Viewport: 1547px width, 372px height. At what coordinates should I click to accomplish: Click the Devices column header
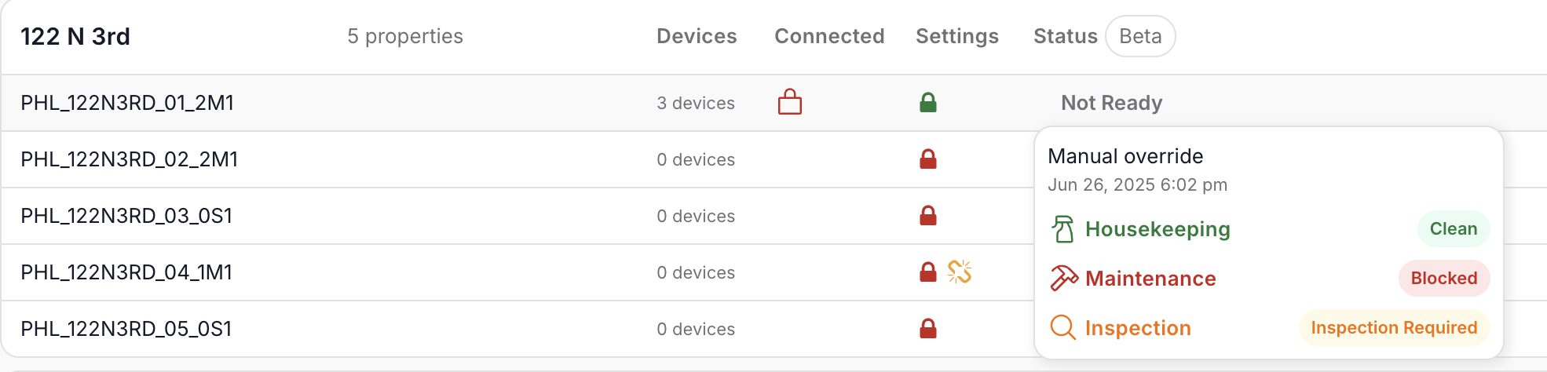click(697, 37)
